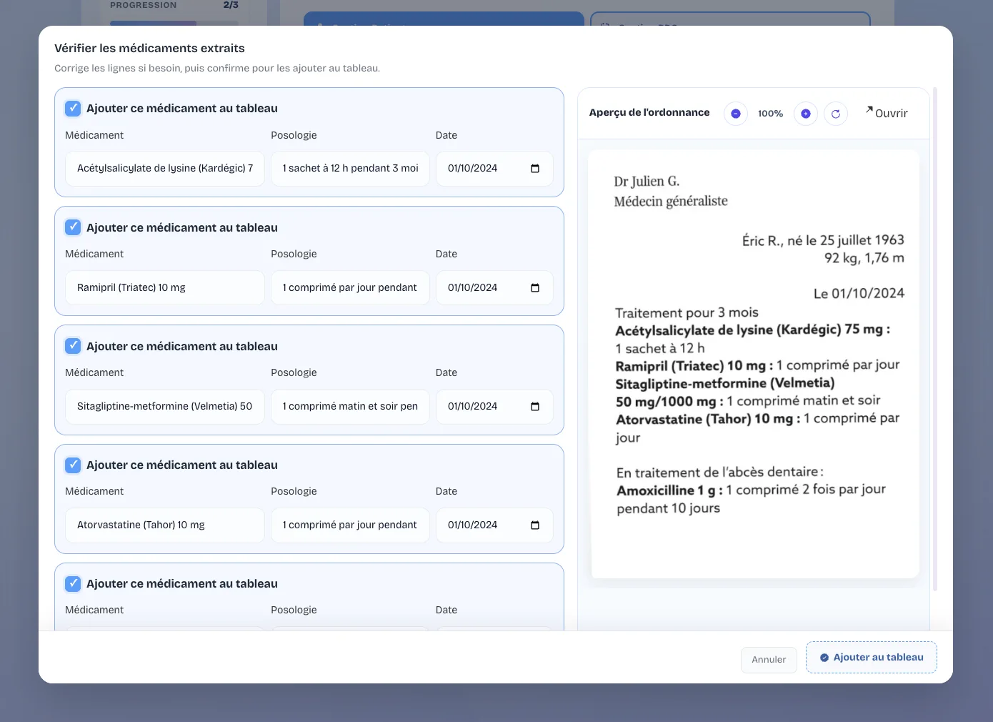Viewport: 993px width, 722px height.
Task: Zoom in the prescription preview
Action: pyautogui.click(x=805, y=114)
